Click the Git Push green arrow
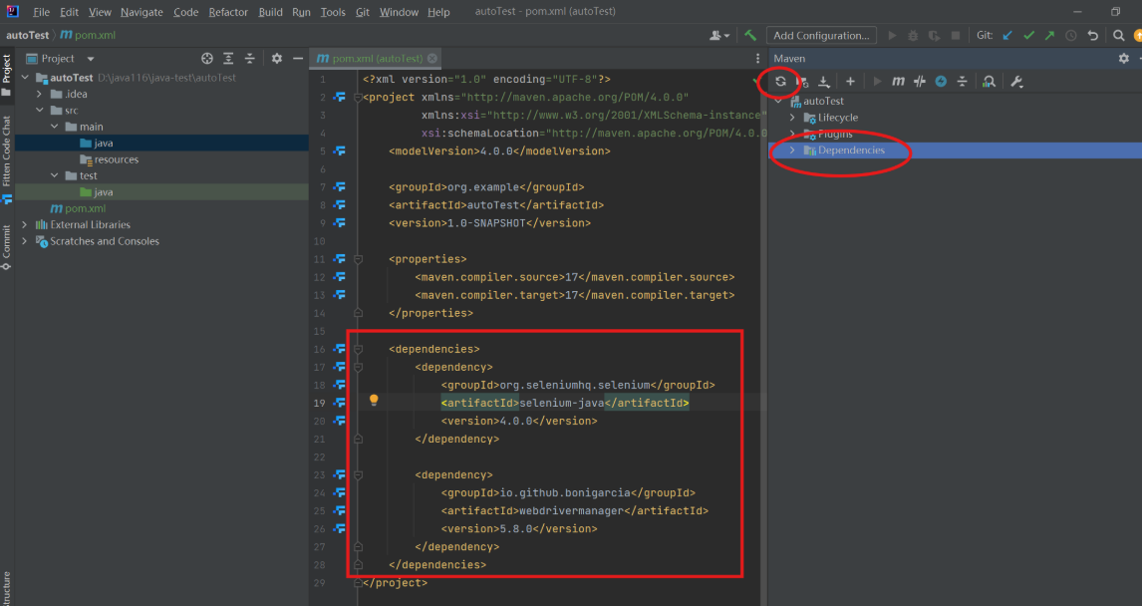This screenshot has height=606, width=1142. (x=1049, y=35)
